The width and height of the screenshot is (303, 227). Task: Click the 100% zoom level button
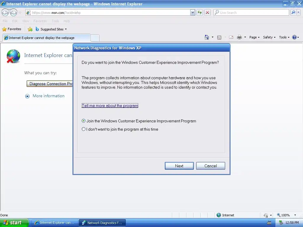tap(283, 215)
